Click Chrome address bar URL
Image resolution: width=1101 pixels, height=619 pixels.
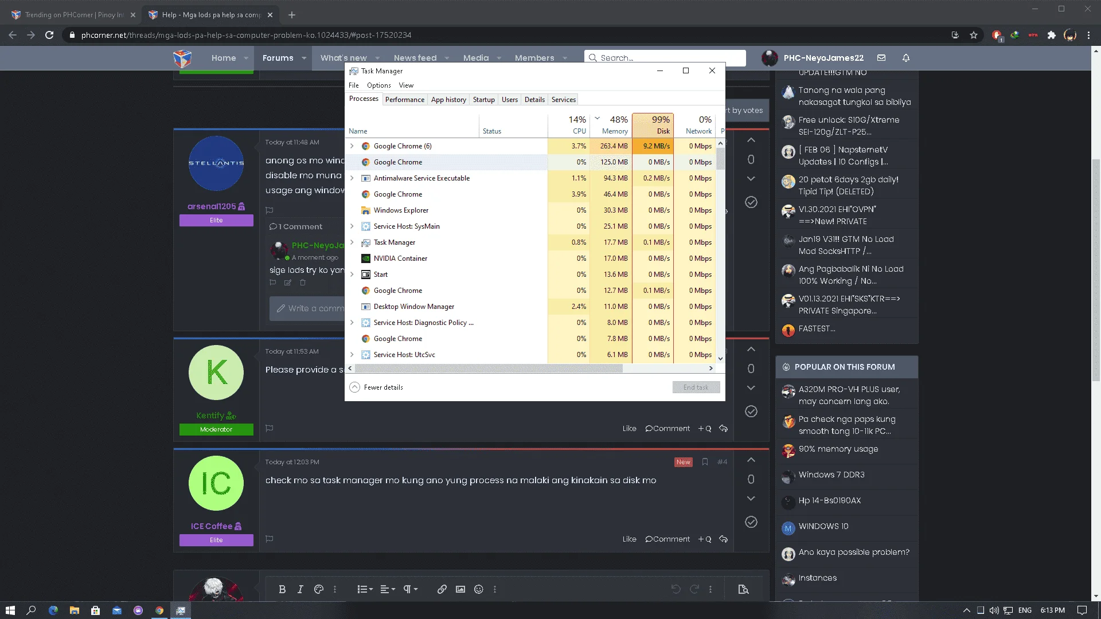(247, 35)
